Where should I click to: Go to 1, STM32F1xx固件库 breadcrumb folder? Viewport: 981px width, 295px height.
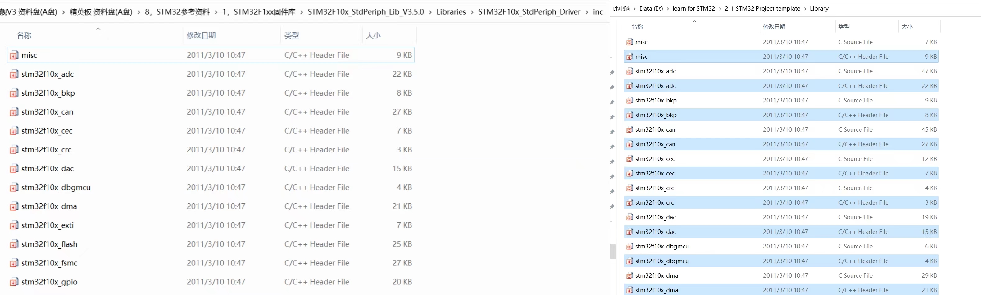click(259, 12)
